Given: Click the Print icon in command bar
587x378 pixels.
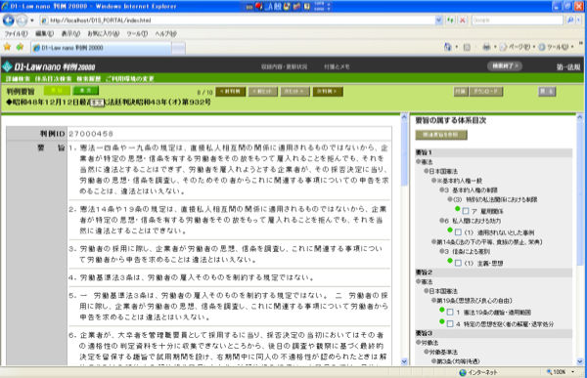Looking at the screenshot, I should (486, 47).
